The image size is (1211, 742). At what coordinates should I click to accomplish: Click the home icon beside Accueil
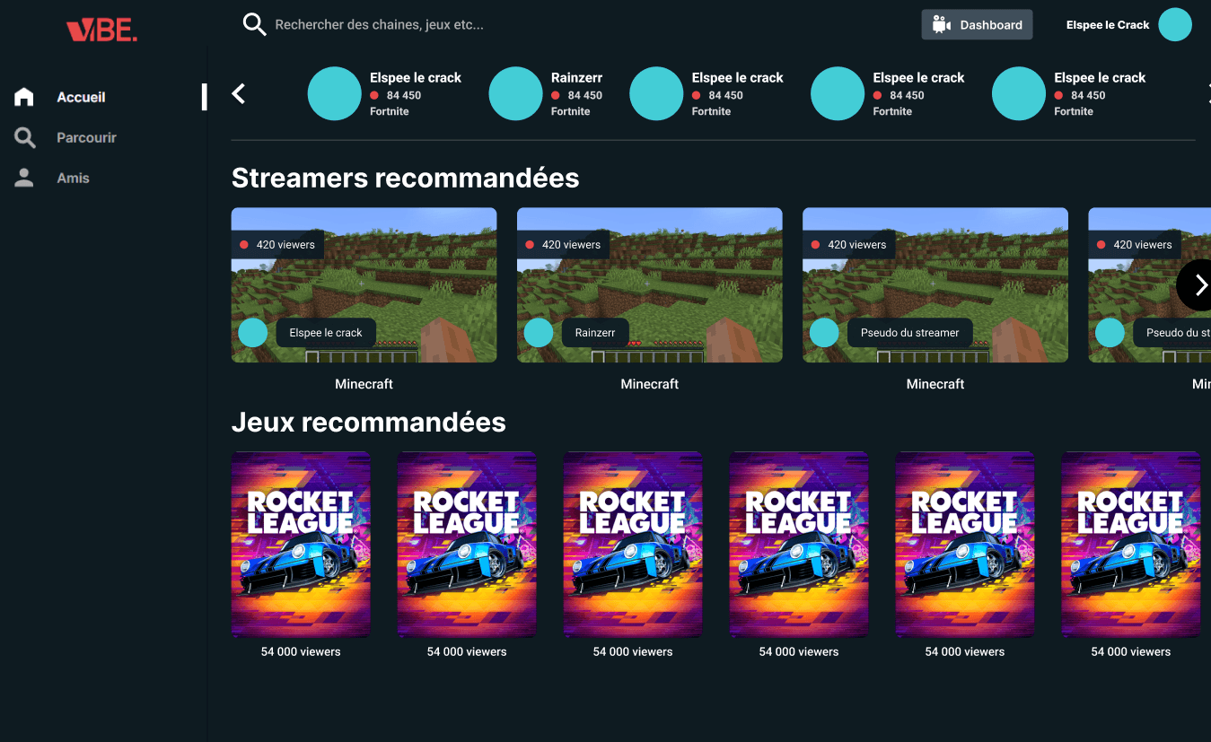point(24,97)
